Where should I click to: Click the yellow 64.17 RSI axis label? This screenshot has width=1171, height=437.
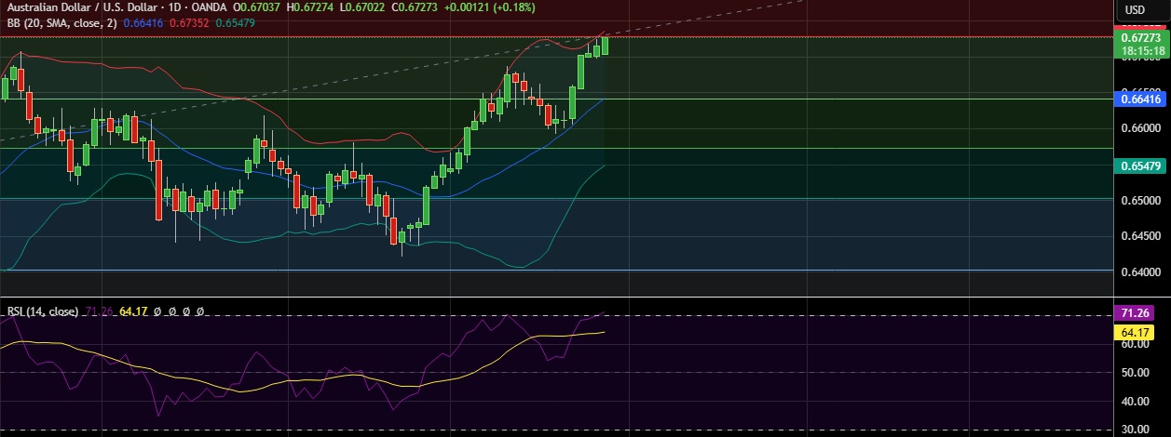click(x=1136, y=332)
